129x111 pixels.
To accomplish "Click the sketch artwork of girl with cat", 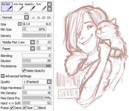I will pos(92,55).
